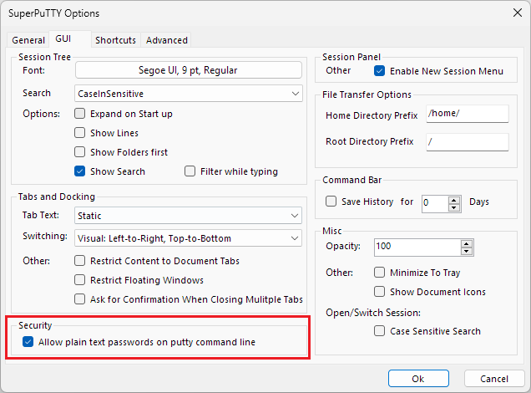Open the Tab Text dropdown
This screenshot has height=393, width=531.
tap(189, 216)
